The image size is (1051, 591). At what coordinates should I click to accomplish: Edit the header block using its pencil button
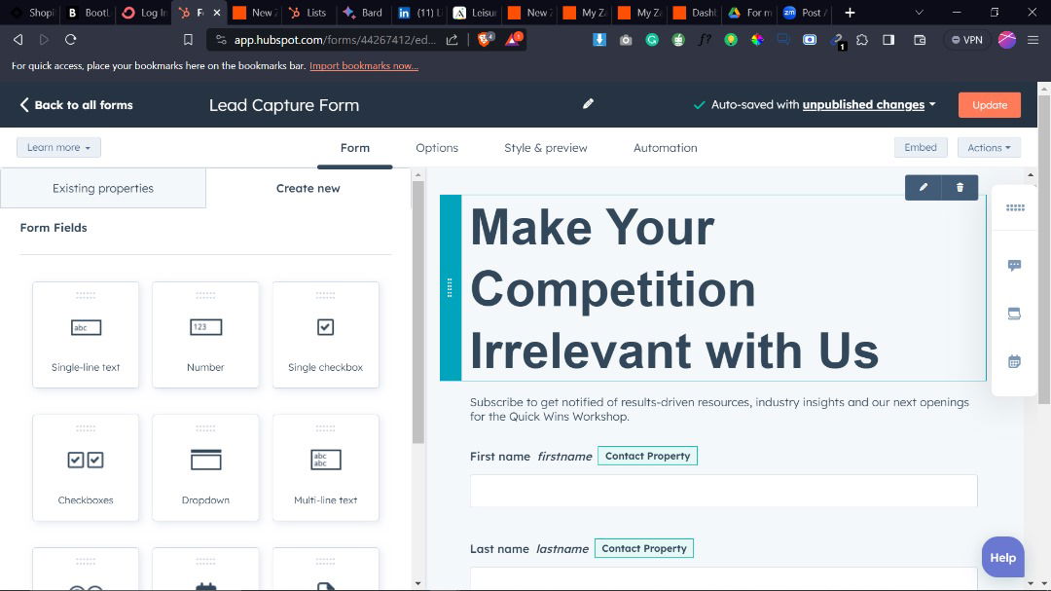(924, 187)
